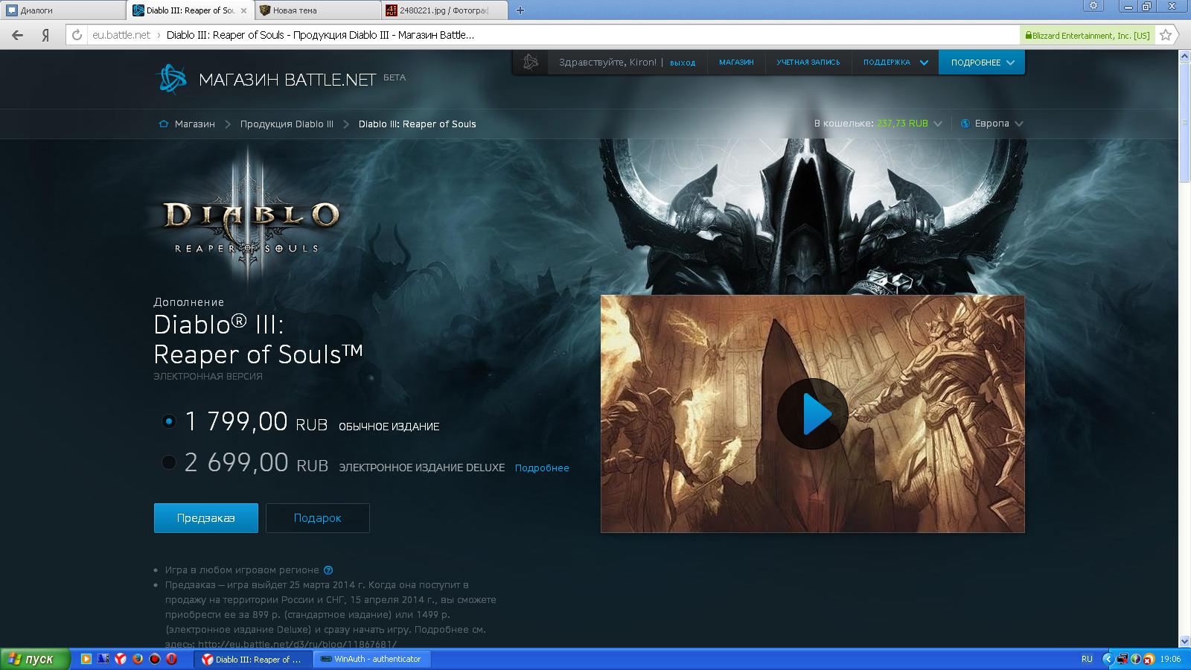Launch Opera from the quick launch bar
Screen dimensions: 1191x670
[x=172, y=659]
